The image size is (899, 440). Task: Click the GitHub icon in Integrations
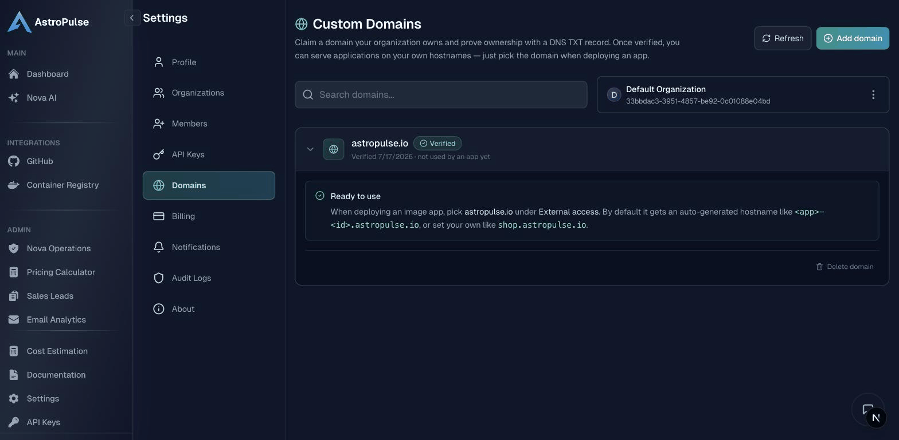pos(14,161)
